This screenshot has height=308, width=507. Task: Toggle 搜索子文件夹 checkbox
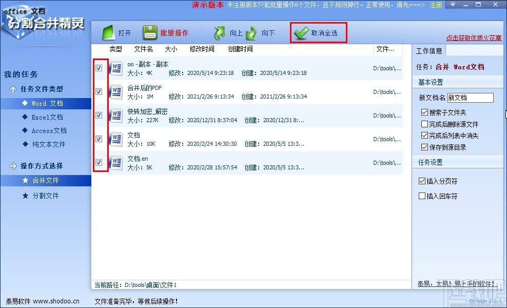pos(424,112)
